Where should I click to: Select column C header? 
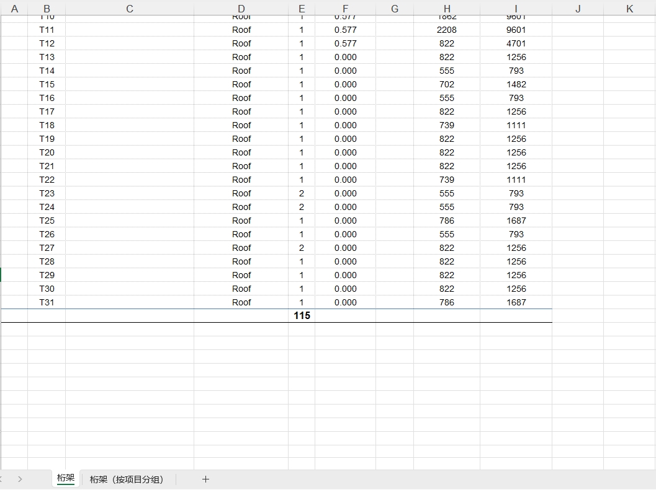(x=130, y=8)
